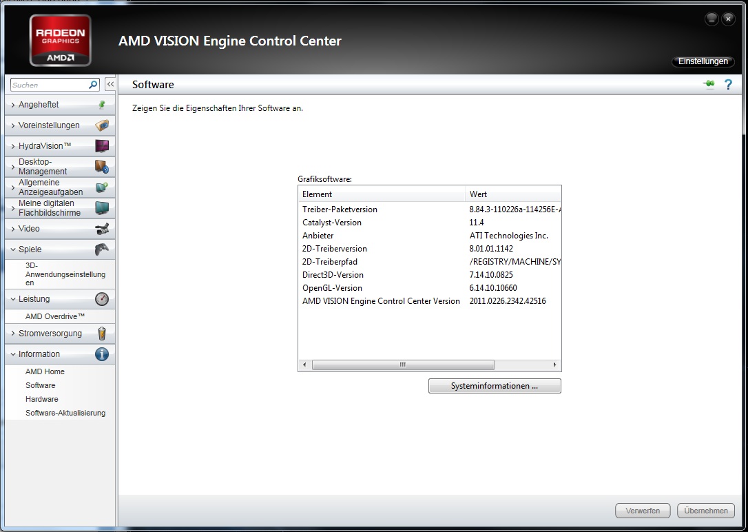The height and width of the screenshot is (532, 748).
Task: Click the Stromversorgung battery icon
Action: 102,333
